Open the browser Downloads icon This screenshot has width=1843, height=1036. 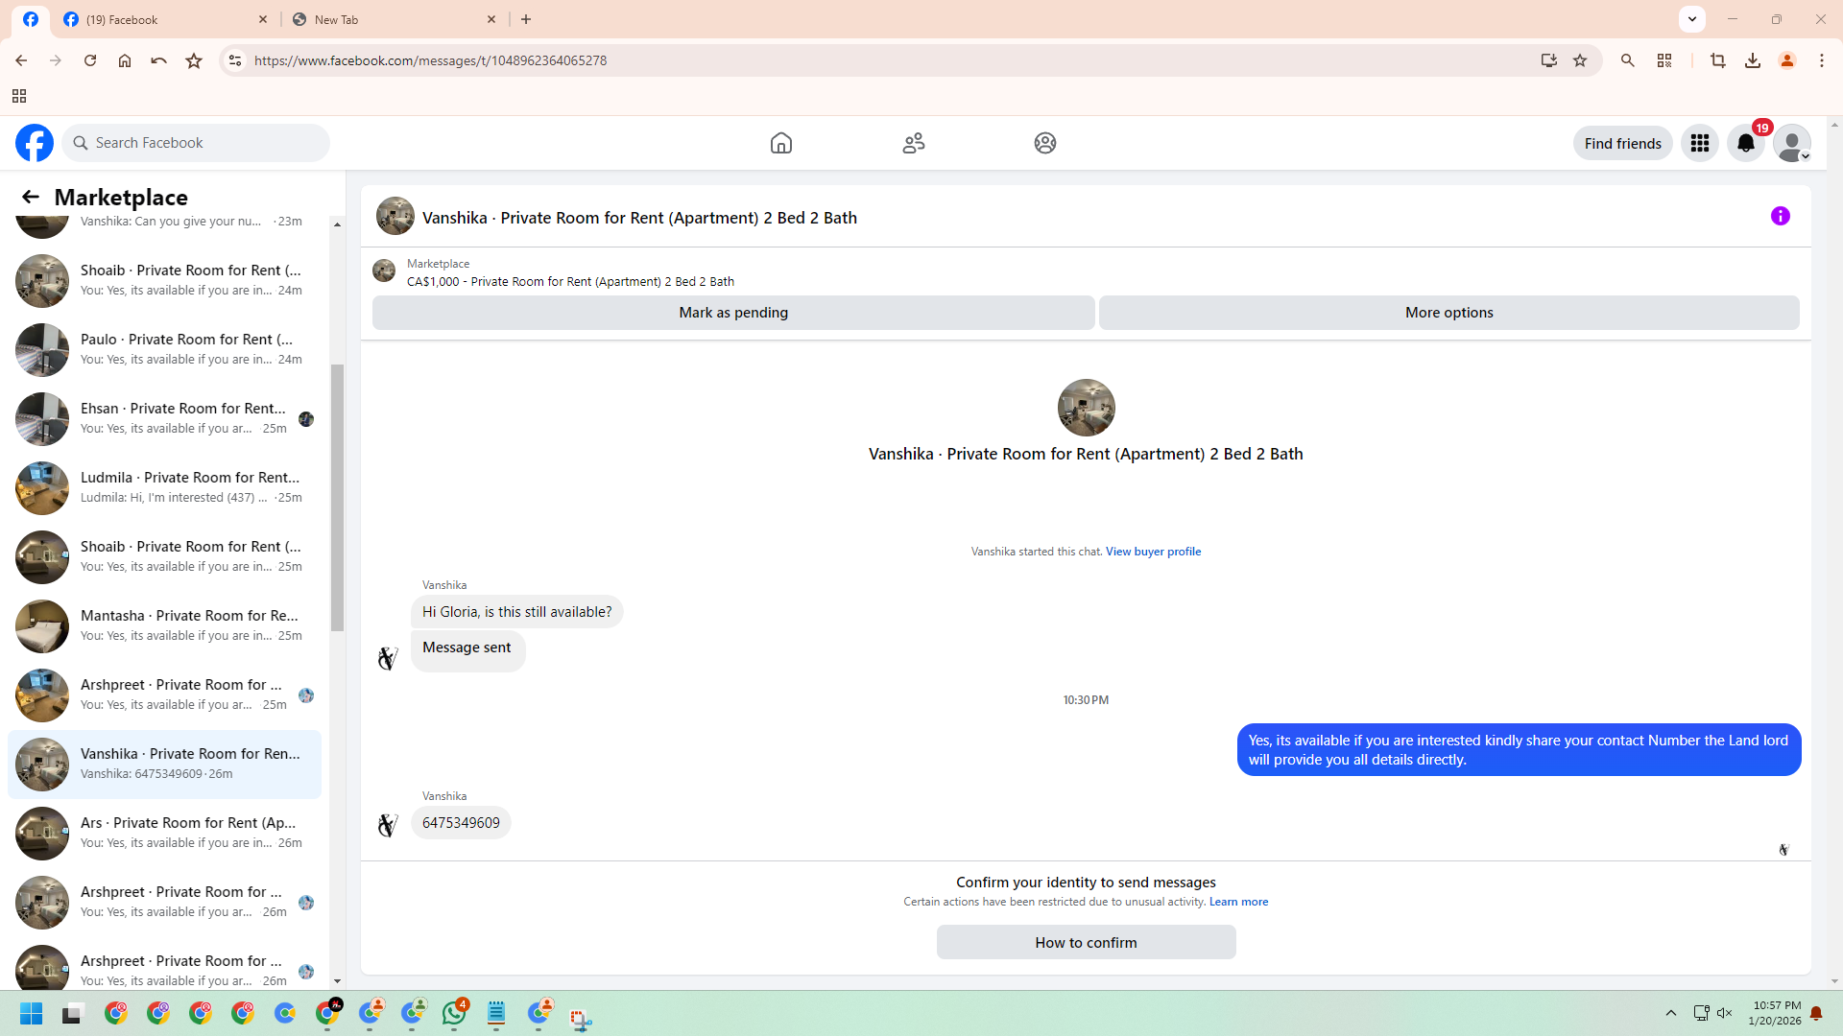pyautogui.click(x=1753, y=60)
